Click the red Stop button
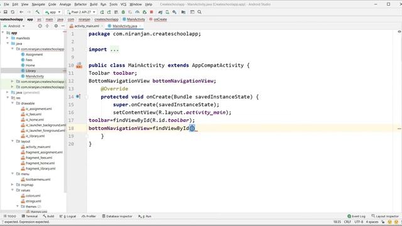The height and width of the screenshot is (226, 402). [x=151, y=12]
